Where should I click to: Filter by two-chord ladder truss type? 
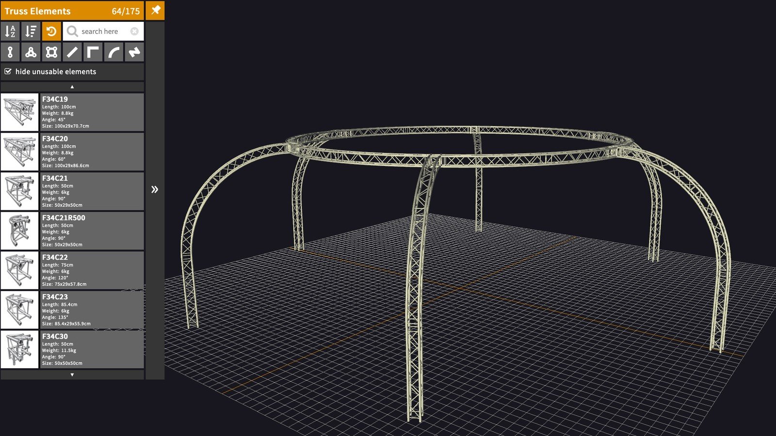10,52
